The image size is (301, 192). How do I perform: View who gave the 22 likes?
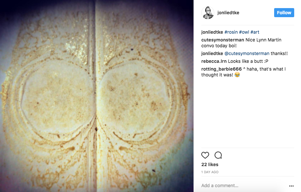[210, 164]
